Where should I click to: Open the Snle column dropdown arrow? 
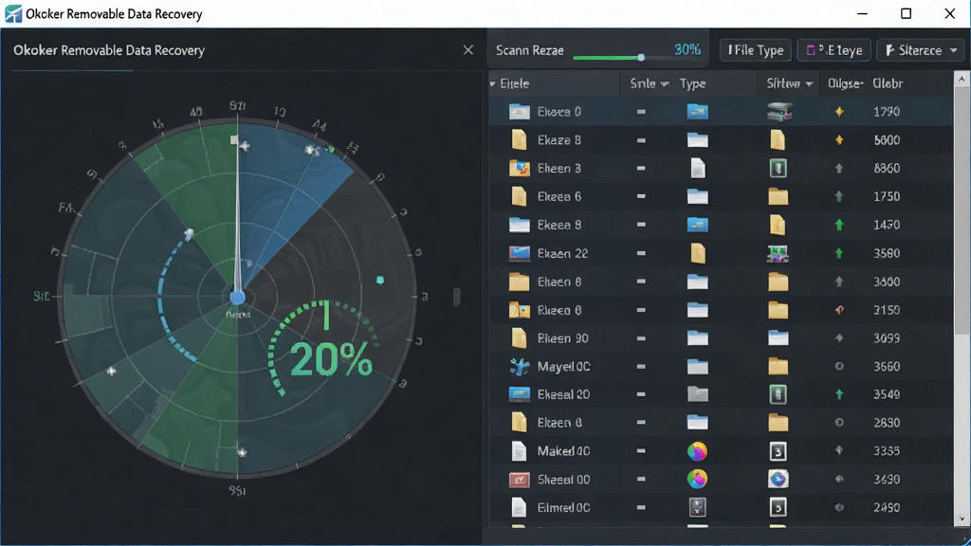click(665, 84)
